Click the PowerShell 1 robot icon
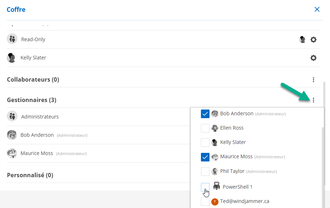Image resolution: width=330 pixels, height=208 pixels. coord(216,186)
